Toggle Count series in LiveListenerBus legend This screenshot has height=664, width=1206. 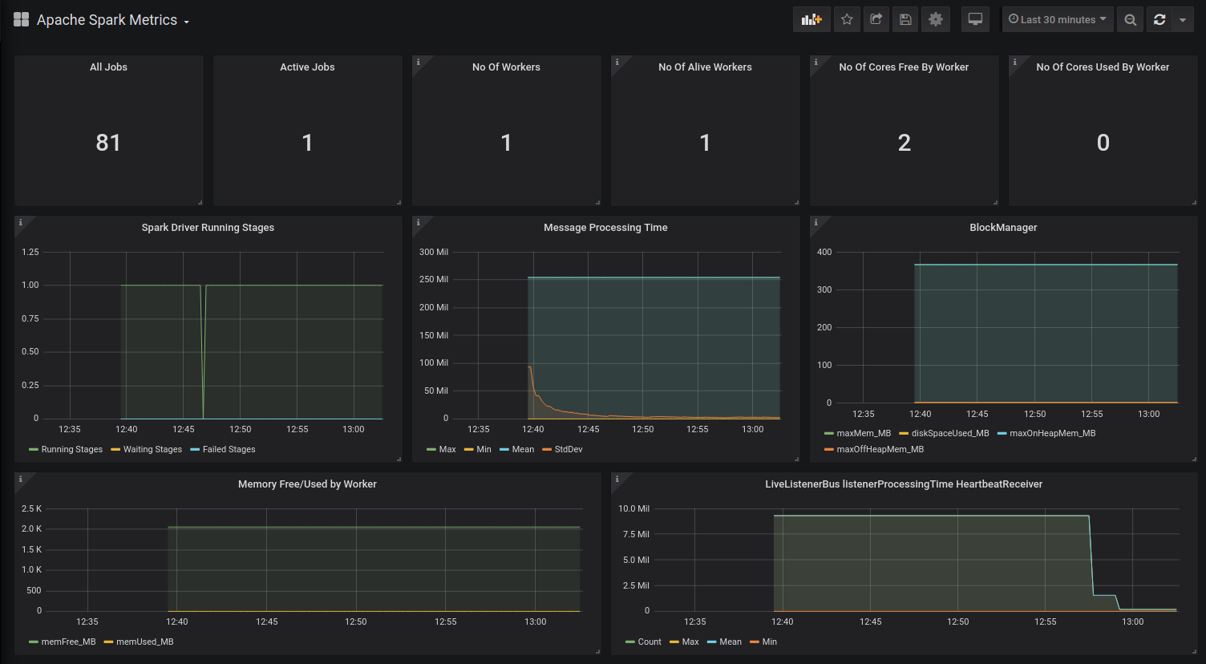coord(650,642)
